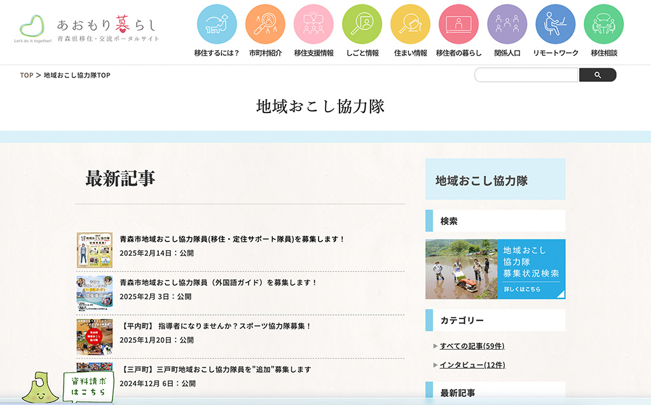Click inside the search text field

click(526, 74)
